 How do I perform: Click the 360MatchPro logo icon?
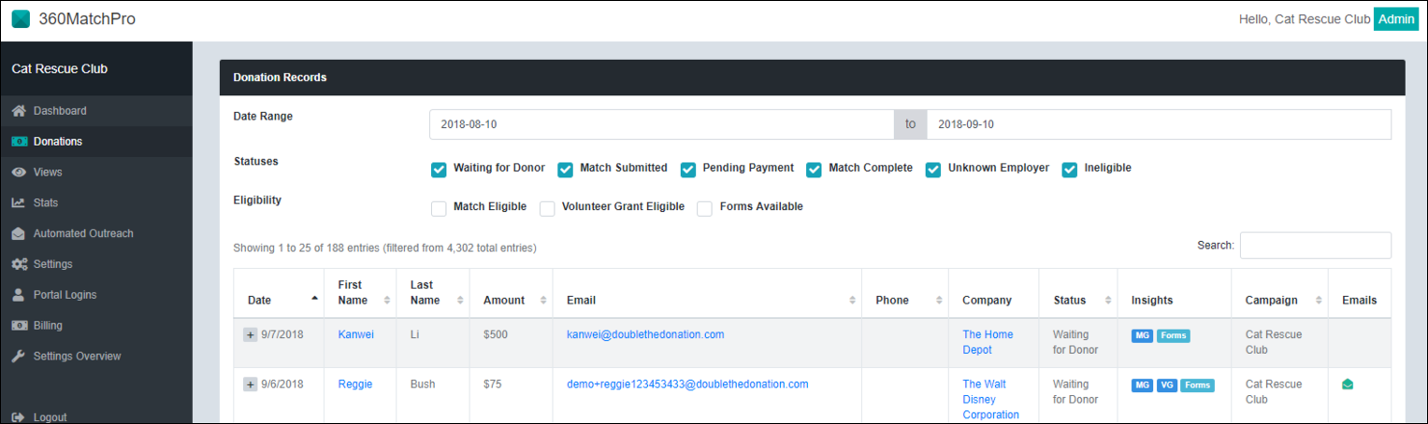pos(21,19)
